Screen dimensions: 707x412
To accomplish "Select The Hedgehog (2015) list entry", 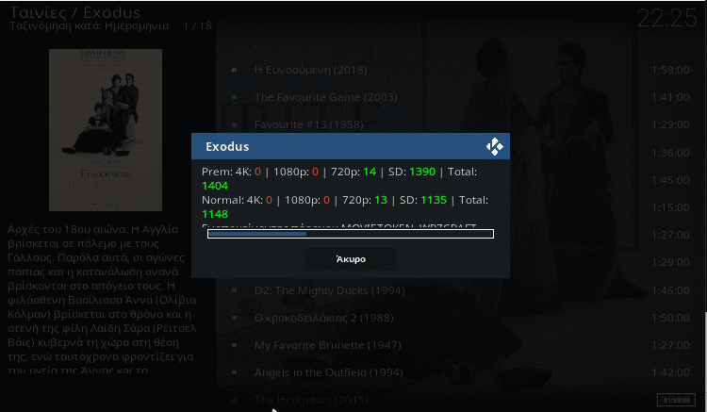I will [311, 400].
